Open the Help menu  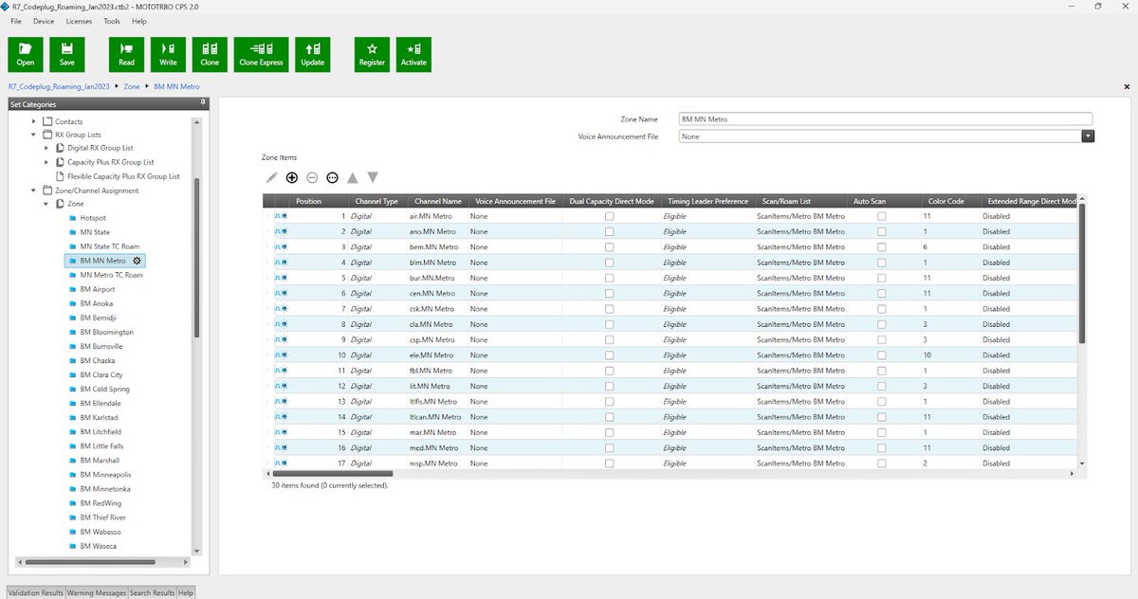[x=139, y=21]
